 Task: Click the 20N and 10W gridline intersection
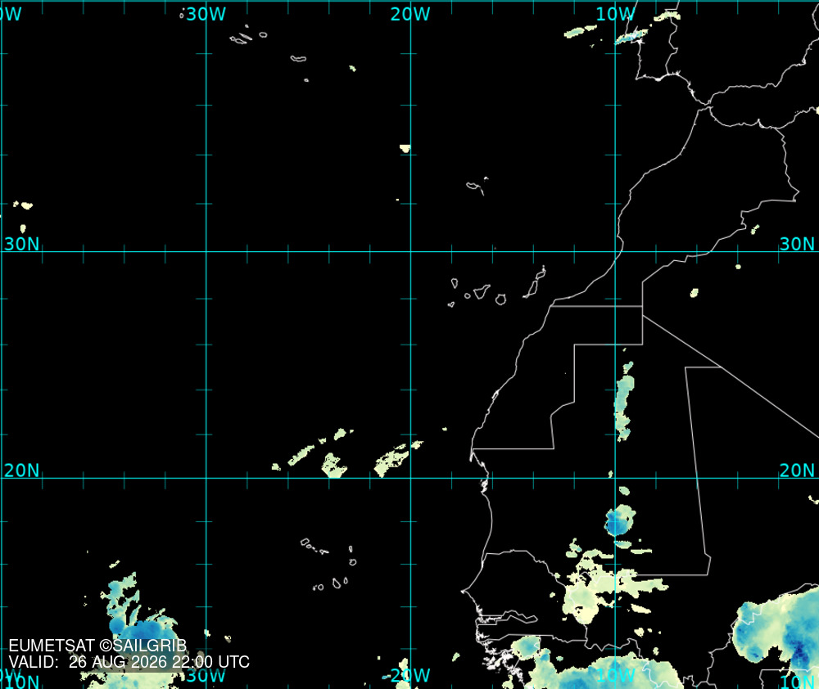pyautogui.click(x=615, y=478)
